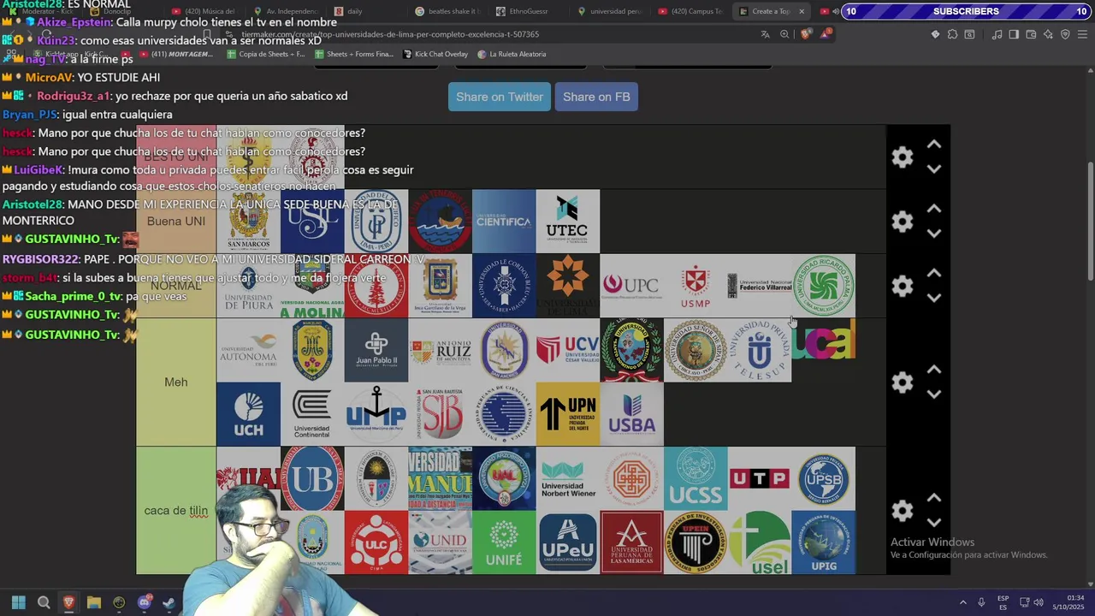This screenshot has height=616, width=1095.
Task: Select the USBA logo
Action: click(631, 414)
